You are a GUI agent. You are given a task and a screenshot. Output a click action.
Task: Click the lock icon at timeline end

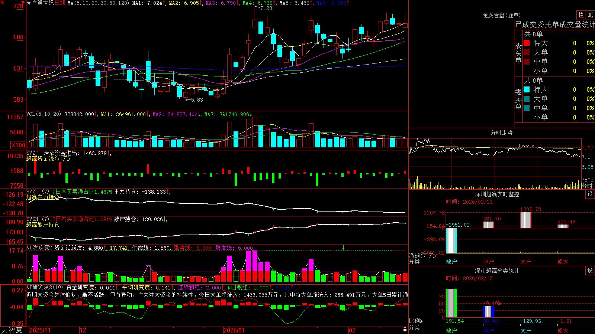click(405, 330)
